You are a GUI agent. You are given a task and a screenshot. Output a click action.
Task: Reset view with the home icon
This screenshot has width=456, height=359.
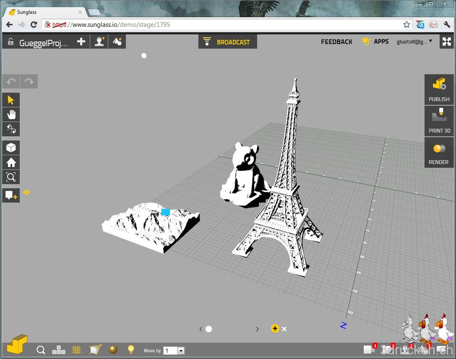click(x=11, y=162)
